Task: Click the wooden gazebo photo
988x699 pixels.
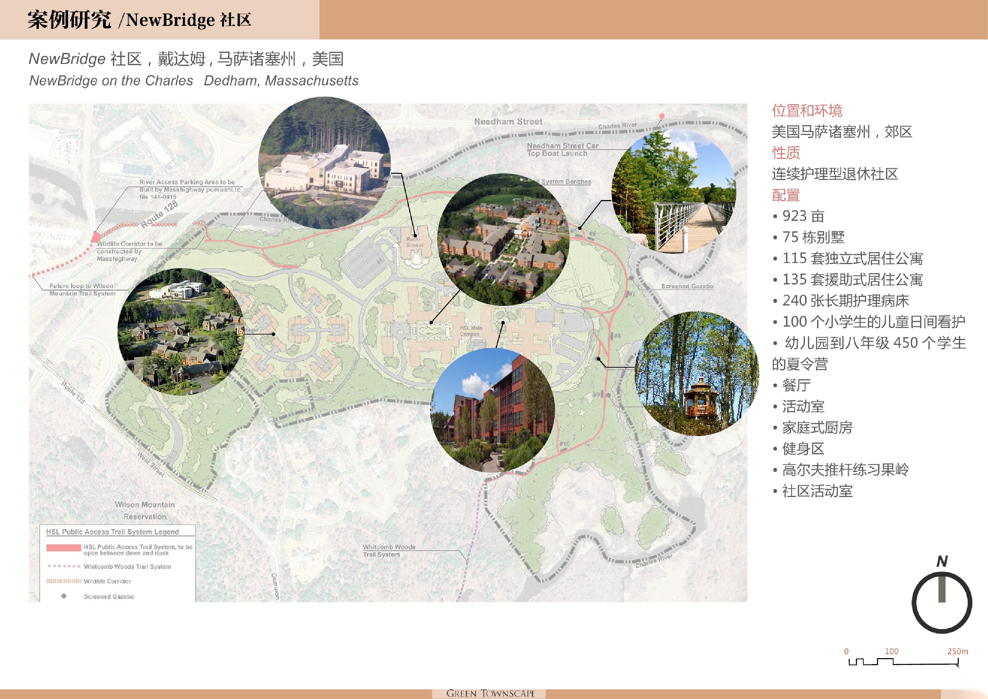Action: point(697,373)
